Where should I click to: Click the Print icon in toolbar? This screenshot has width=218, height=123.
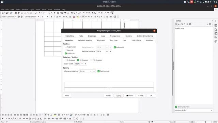point(19,13)
